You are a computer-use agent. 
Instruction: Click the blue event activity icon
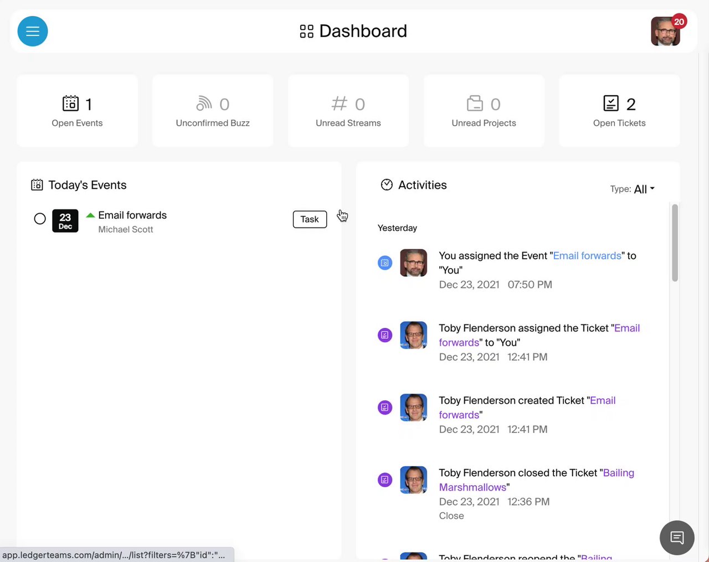tap(385, 263)
